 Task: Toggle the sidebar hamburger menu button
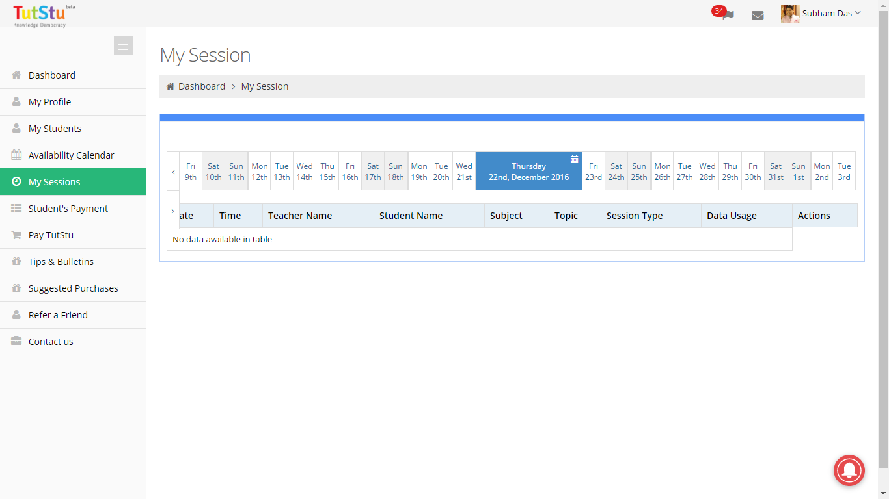click(123, 45)
